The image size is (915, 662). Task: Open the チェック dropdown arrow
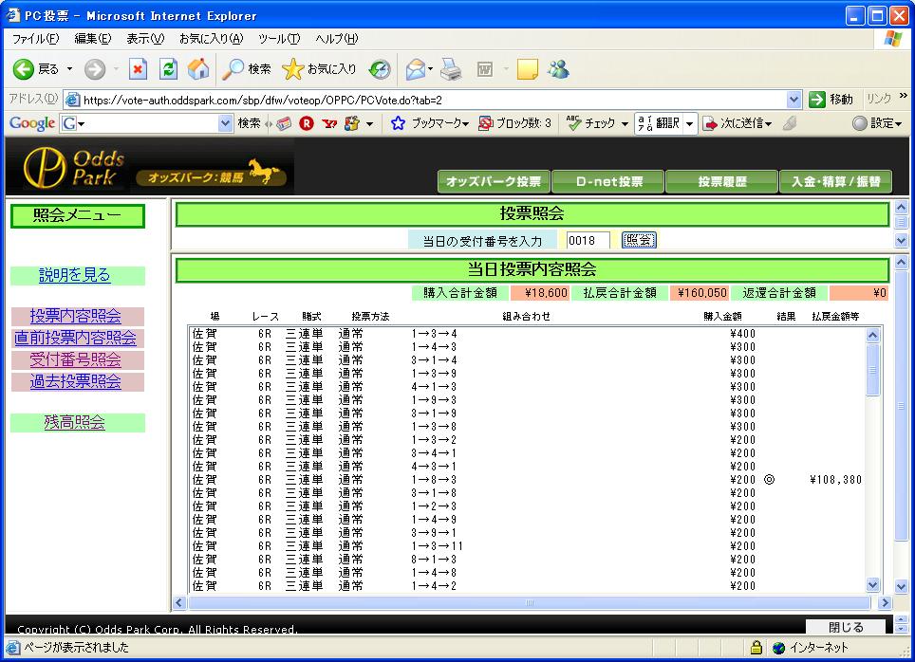(625, 123)
